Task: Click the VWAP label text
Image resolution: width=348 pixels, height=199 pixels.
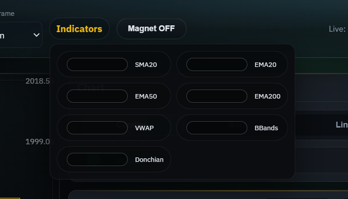Action: [144, 128]
